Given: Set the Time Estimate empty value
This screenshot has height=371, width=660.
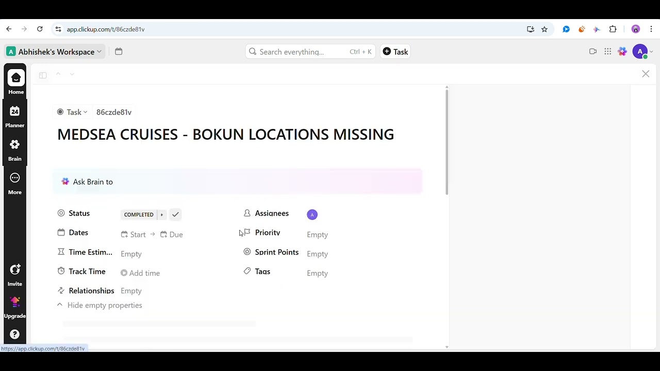Looking at the screenshot, I should [131, 254].
